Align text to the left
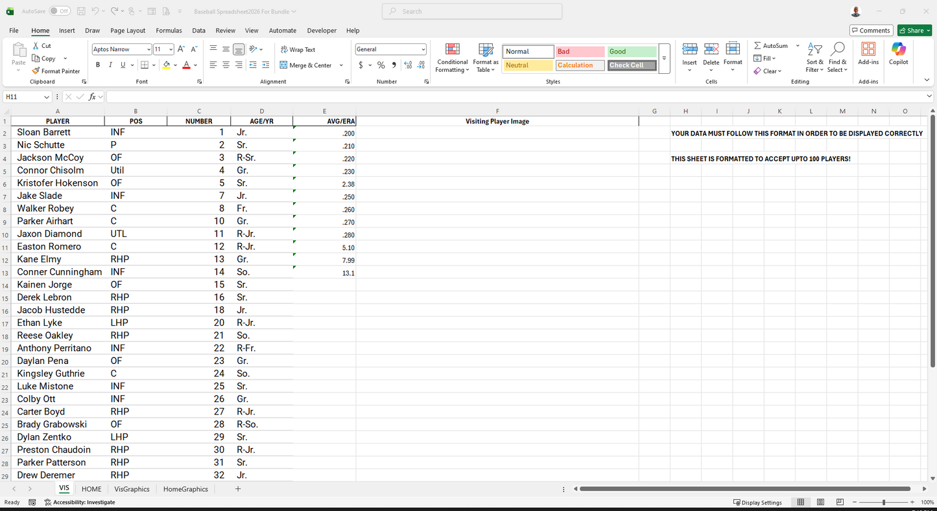 (x=213, y=65)
